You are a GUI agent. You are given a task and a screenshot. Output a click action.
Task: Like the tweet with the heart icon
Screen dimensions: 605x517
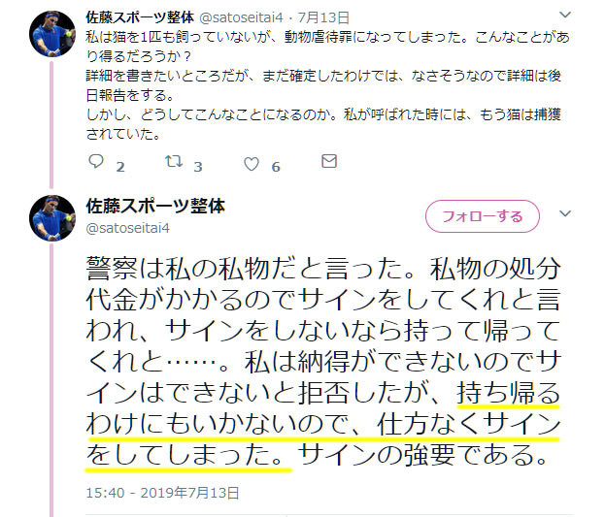[252, 164]
